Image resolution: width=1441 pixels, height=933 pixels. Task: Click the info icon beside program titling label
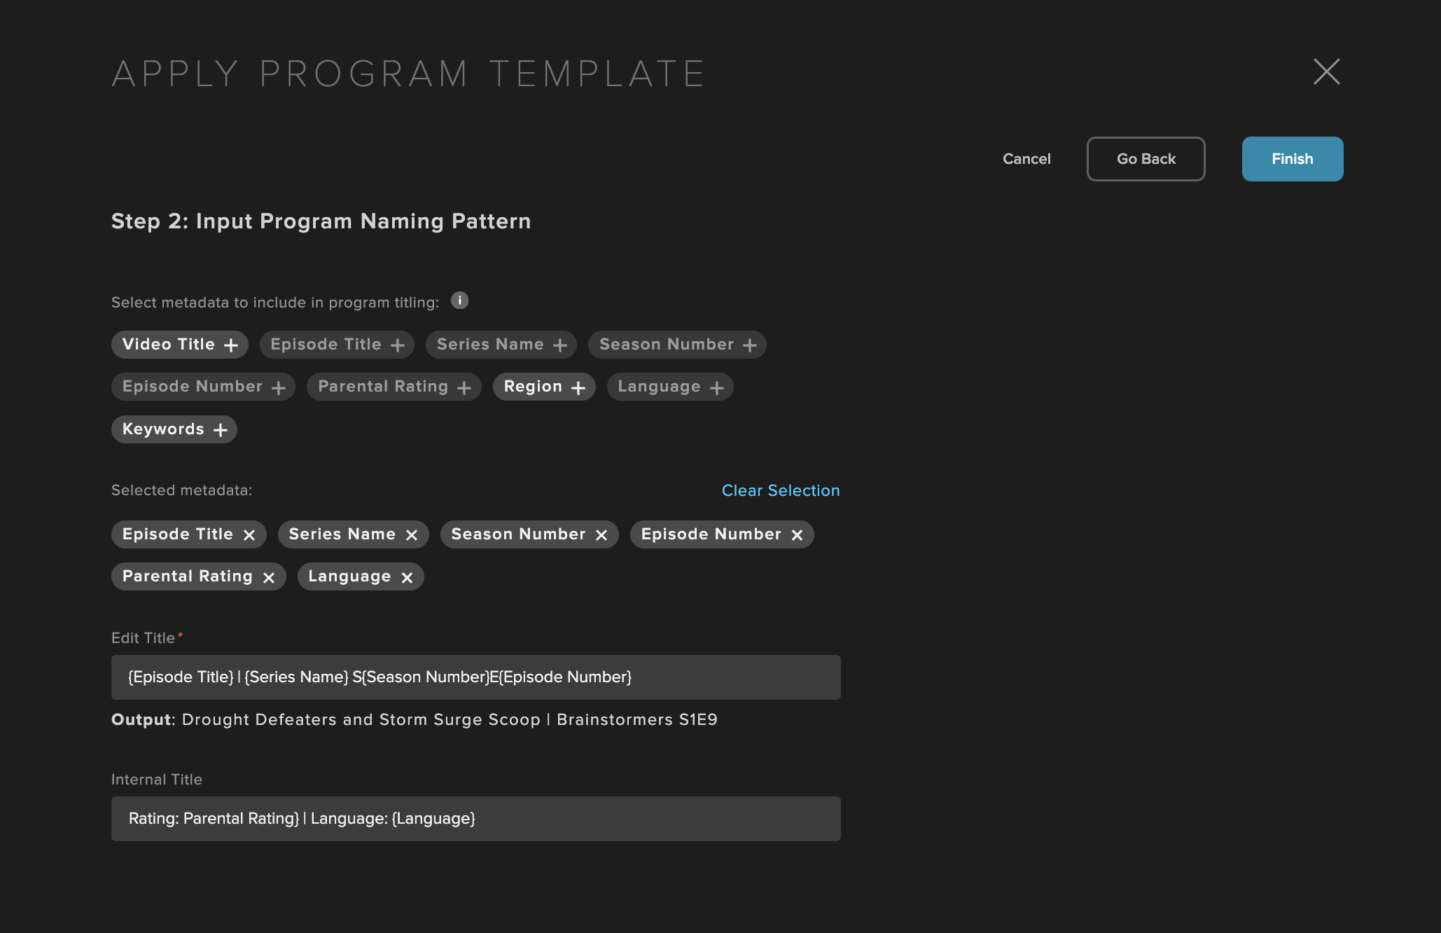click(x=459, y=300)
